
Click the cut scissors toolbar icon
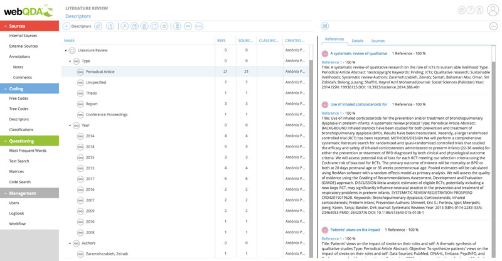(x=124, y=26)
